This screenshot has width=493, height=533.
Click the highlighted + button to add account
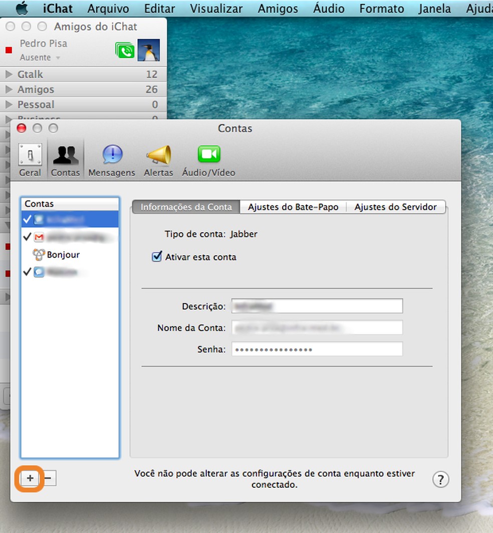coord(29,479)
